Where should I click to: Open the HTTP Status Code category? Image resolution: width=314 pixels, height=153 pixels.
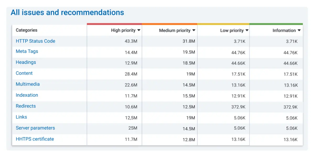35,41
